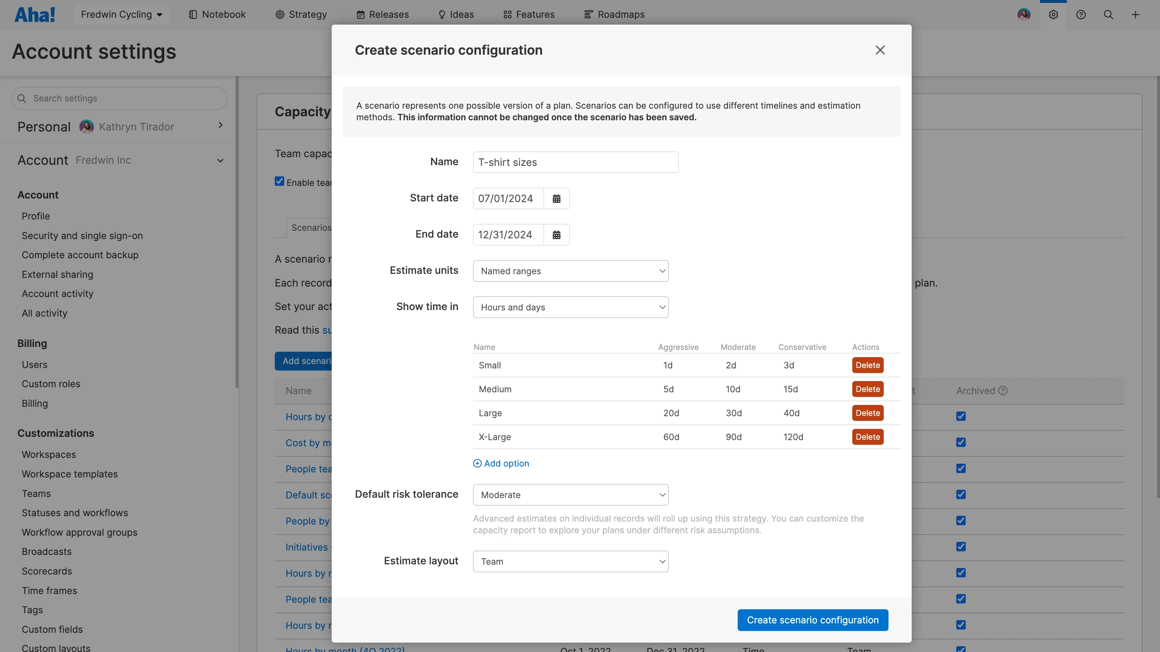This screenshot has height=652, width=1160.
Task: Open the Start date calendar picker
Action: pyautogui.click(x=556, y=198)
